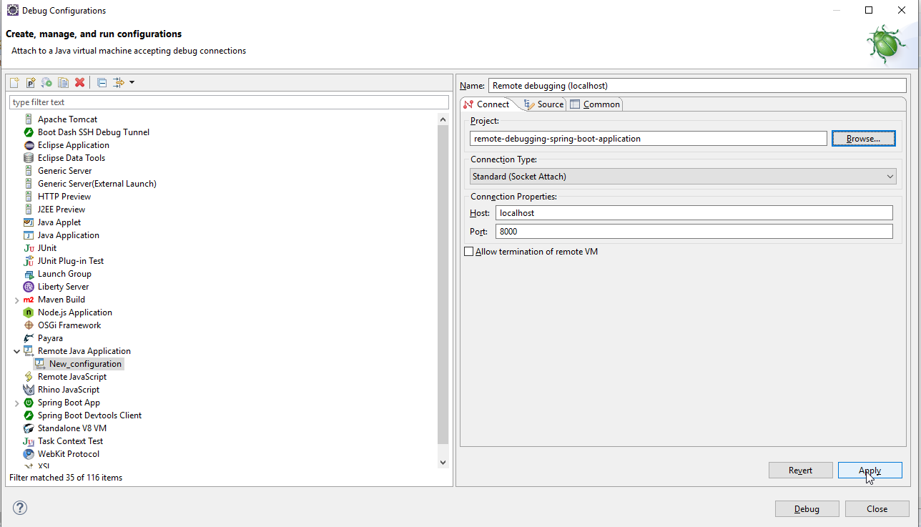The width and height of the screenshot is (921, 527).
Task: Click the configuration tree vertical scrollbar thumb
Action: click(443, 285)
